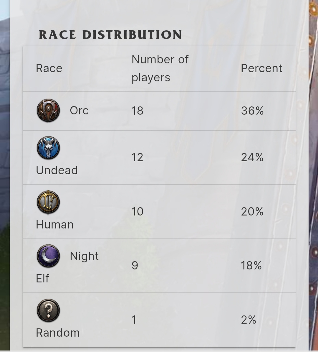The height and width of the screenshot is (352, 318).
Task: Click the Number of players column header
Action: (160, 68)
